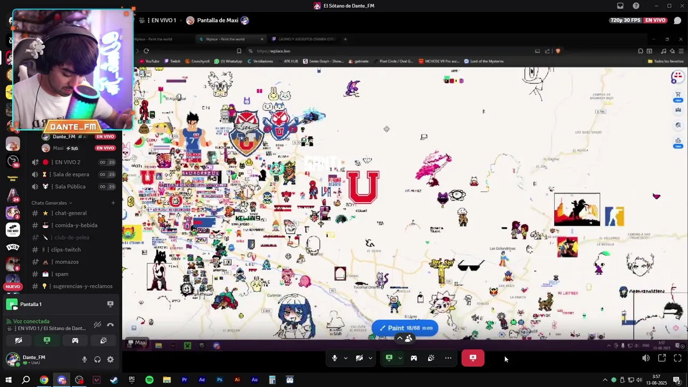The width and height of the screenshot is (688, 387).
Task: Collapse Chats Generales category
Action: click(x=52, y=203)
